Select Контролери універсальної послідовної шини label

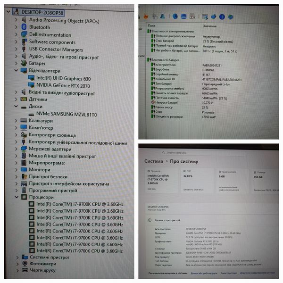point(78,142)
